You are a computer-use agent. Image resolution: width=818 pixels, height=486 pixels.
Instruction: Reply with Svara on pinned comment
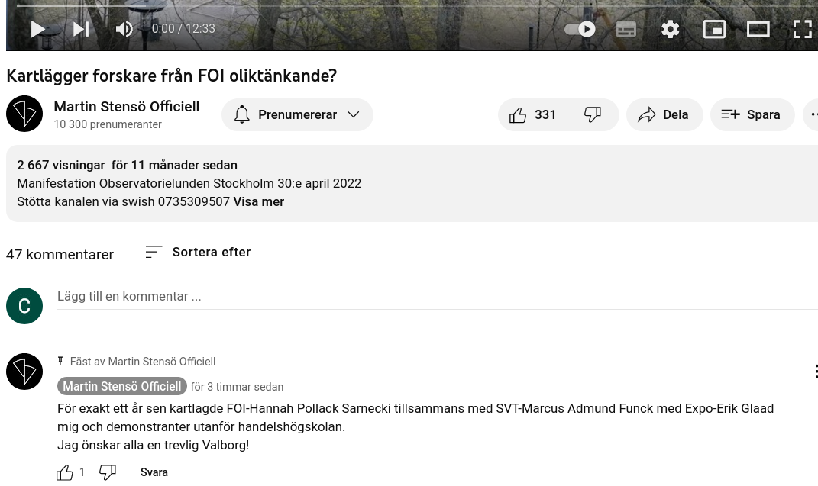pyautogui.click(x=154, y=472)
